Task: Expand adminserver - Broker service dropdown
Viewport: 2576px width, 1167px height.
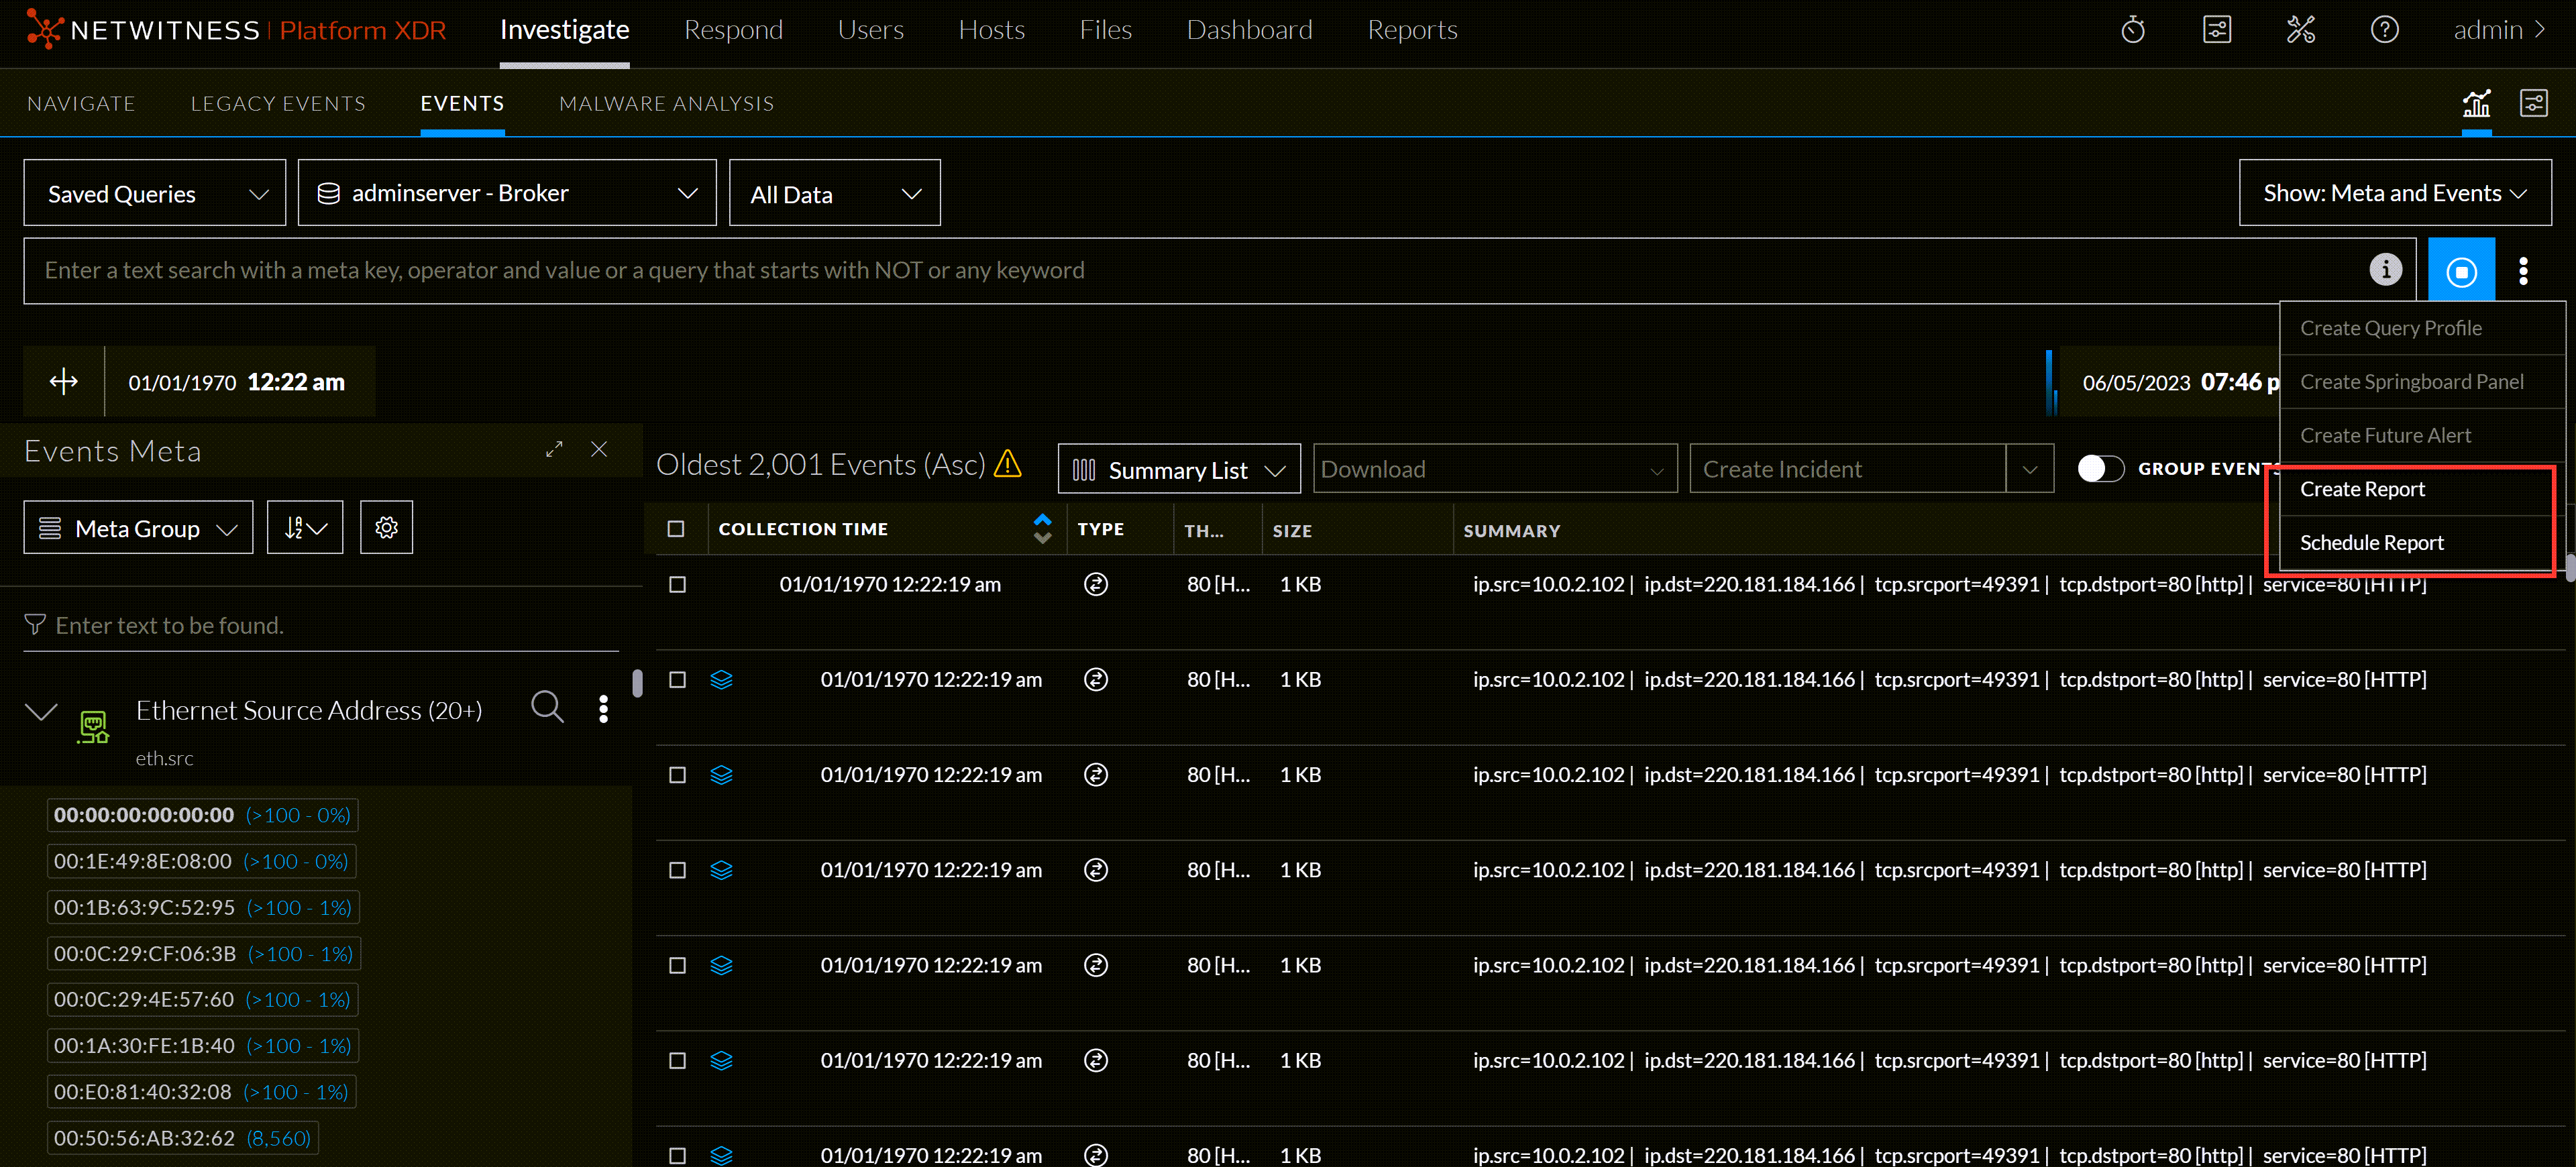Action: pos(506,194)
